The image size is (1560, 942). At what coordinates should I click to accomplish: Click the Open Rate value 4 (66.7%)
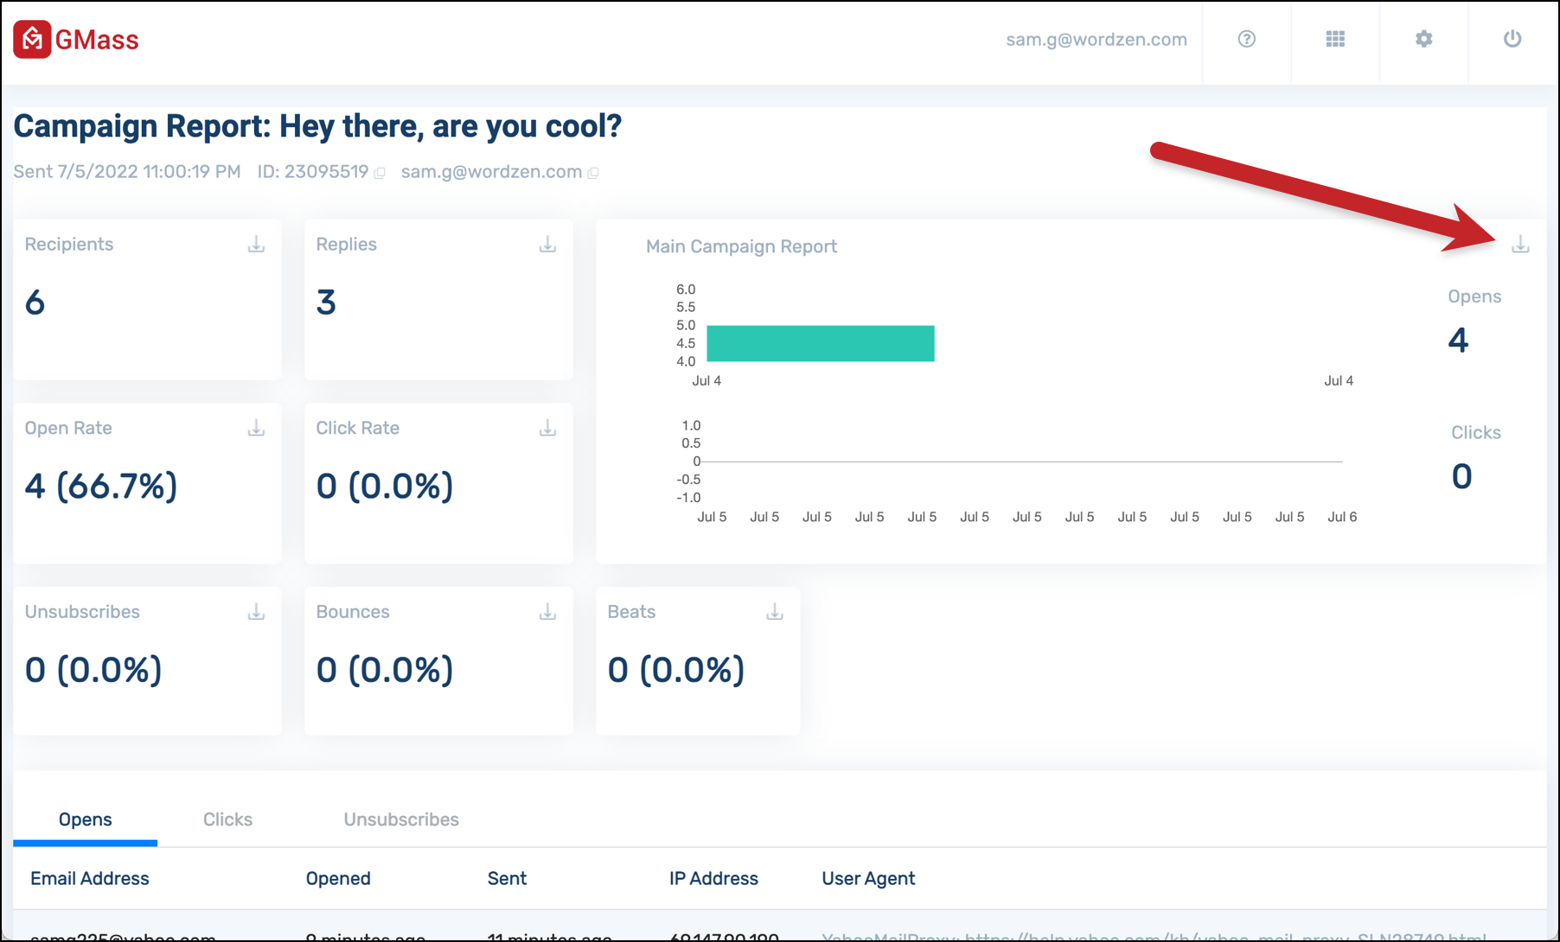click(x=101, y=487)
